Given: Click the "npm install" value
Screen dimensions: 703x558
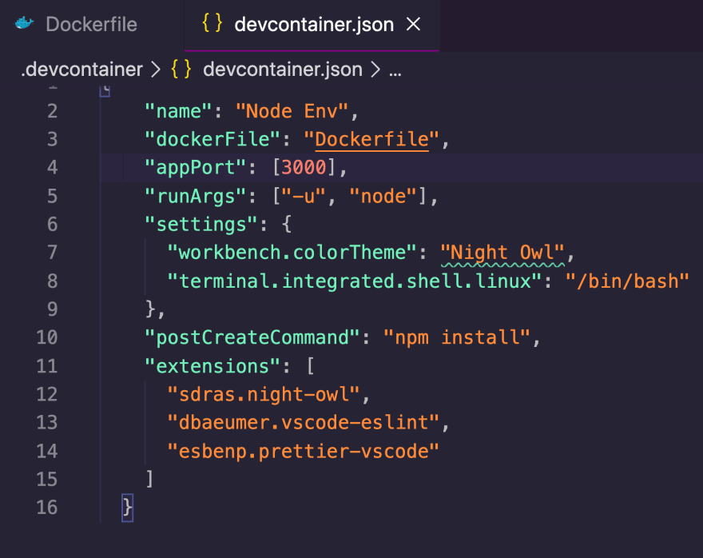Looking at the screenshot, I should (x=457, y=338).
